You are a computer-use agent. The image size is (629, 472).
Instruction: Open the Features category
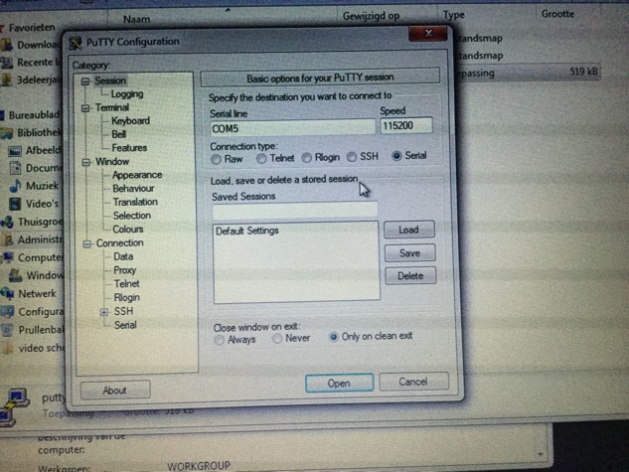(x=129, y=148)
